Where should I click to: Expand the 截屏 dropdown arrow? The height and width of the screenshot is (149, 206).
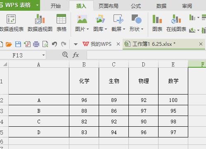[124, 29]
